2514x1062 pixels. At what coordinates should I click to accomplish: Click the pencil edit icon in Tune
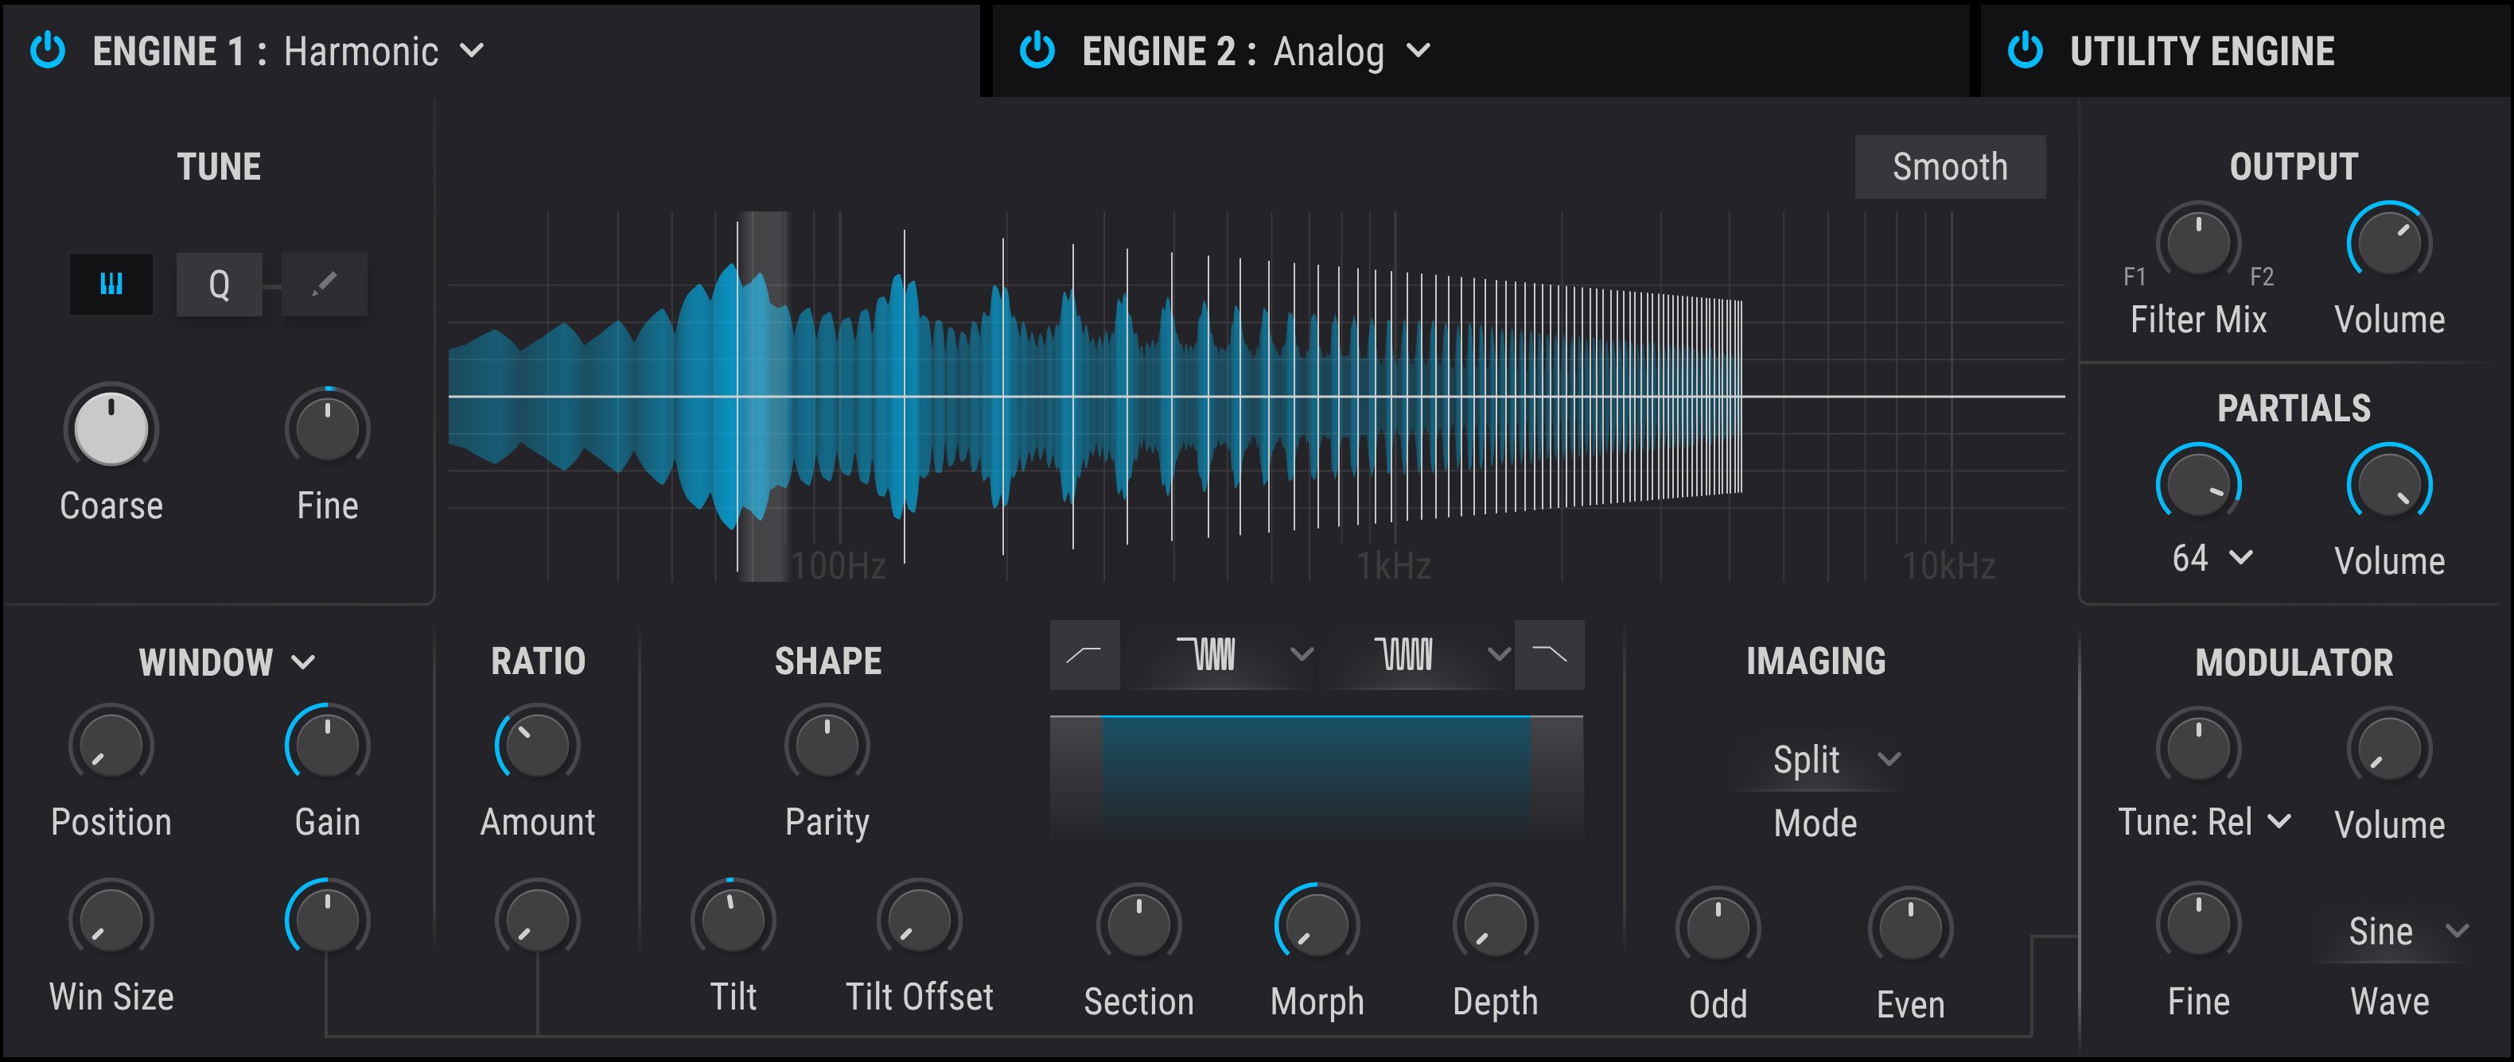tap(324, 284)
